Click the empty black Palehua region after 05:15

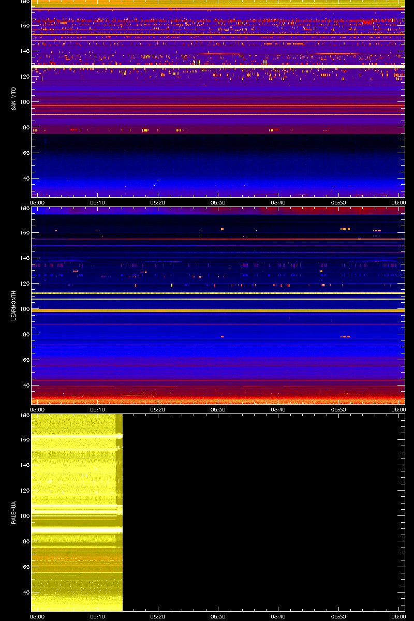(x=263, y=512)
